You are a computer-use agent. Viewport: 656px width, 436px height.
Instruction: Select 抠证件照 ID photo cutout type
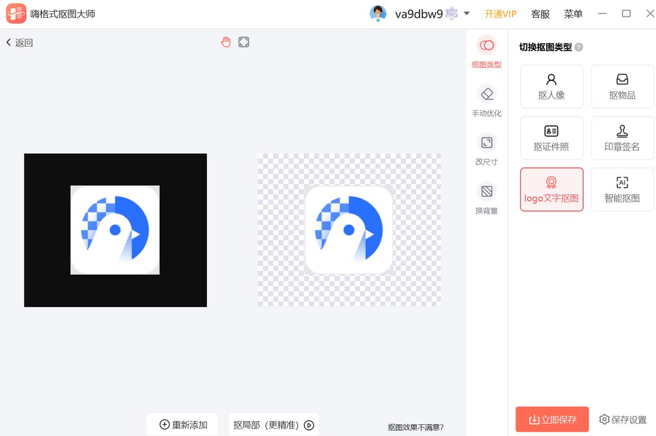pos(551,138)
